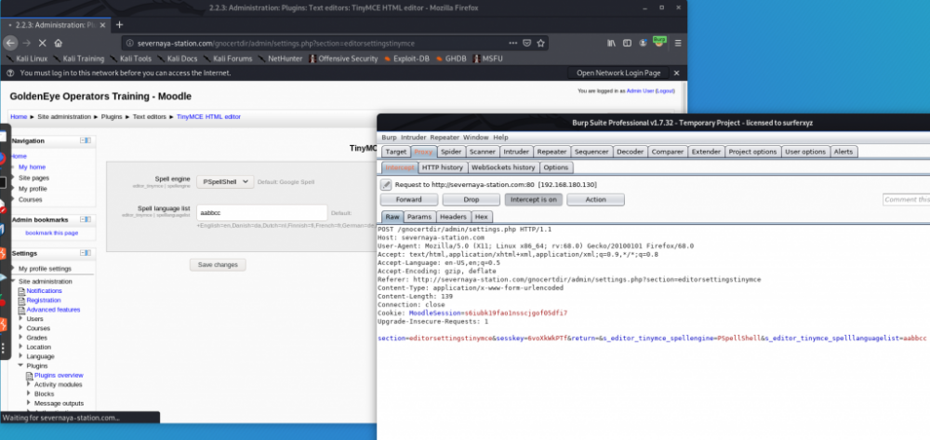
Task: Open Firefox library icon
Action: pos(611,43)
